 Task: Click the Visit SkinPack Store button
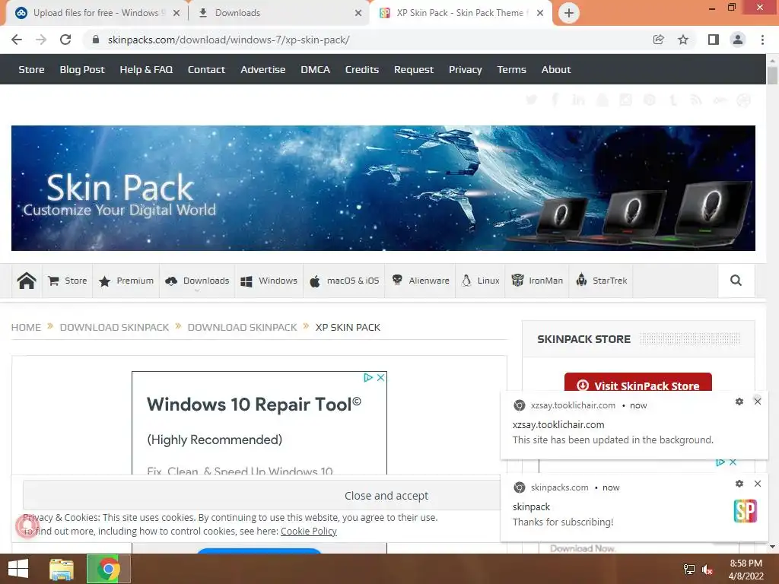pos(638,382)
